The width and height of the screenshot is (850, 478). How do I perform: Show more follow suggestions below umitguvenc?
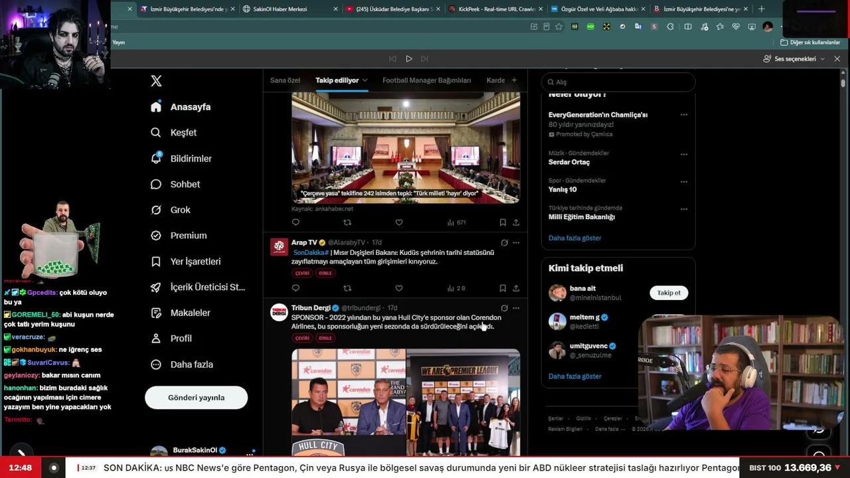click(x=574, y=376)
